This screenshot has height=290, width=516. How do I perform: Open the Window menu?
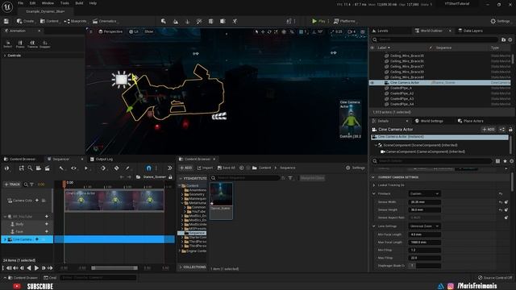[x=48, y=3]
